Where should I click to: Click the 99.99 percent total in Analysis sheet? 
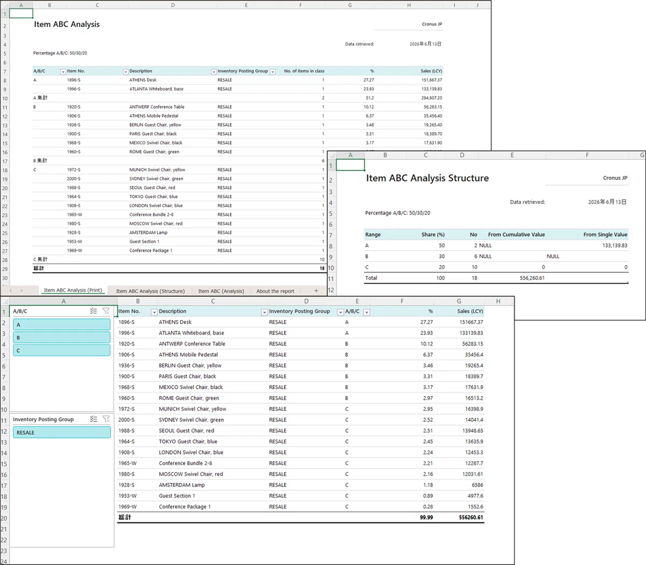(x=426, y=518)
